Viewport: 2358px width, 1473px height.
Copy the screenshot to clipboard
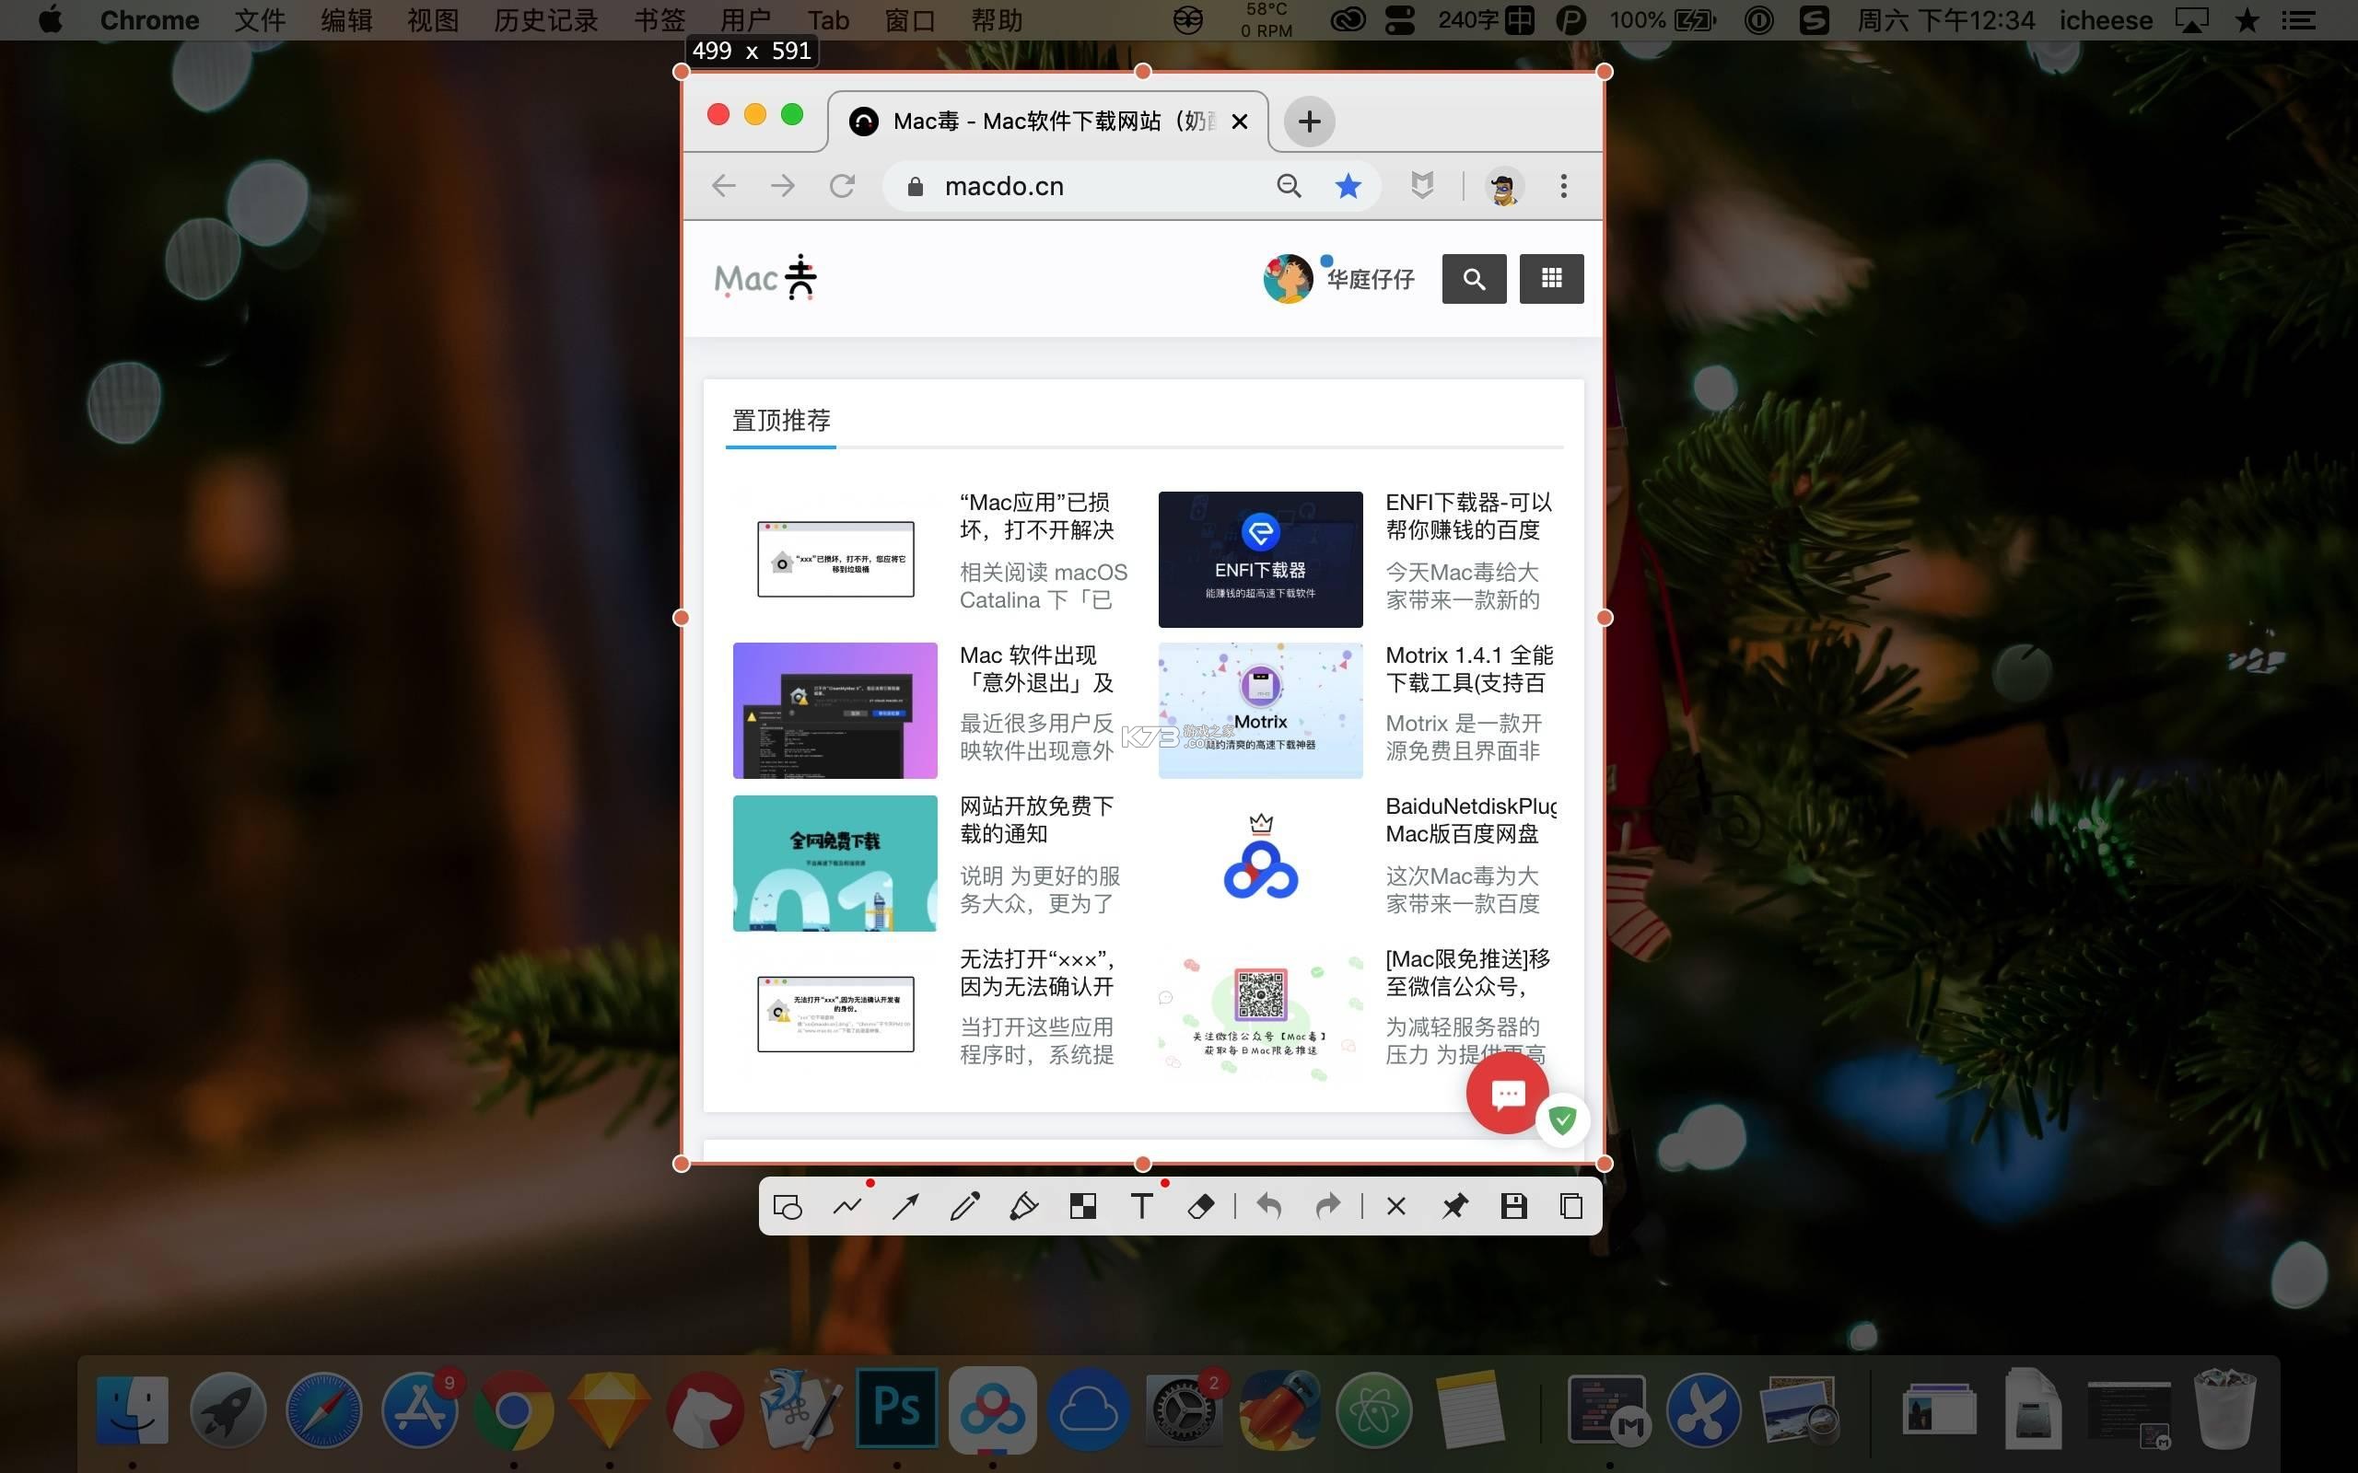pyautogui.click(x=1570, y=1206)
